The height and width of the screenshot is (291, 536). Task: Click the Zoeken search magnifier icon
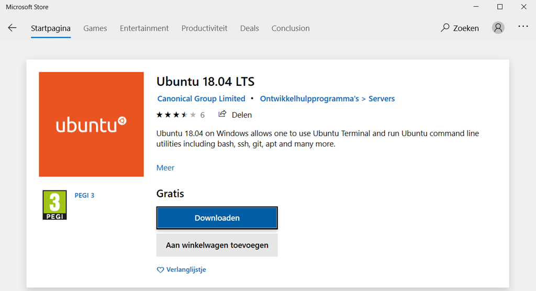tap(445, 28)
